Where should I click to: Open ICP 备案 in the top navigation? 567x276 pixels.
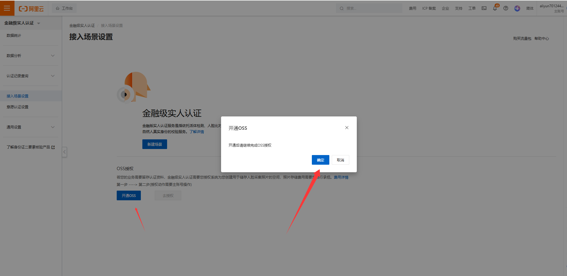click(429, 8)
